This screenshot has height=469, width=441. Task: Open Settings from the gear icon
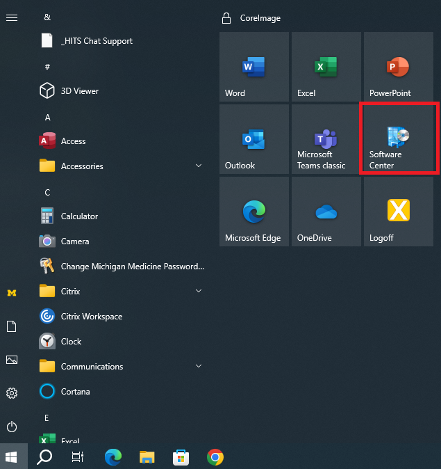(12, 393)
